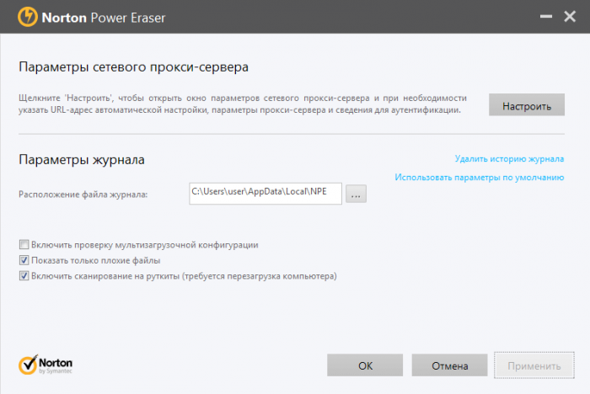Open the browse dialog with the ... button
590x394 pixels.
coord(356,194)
